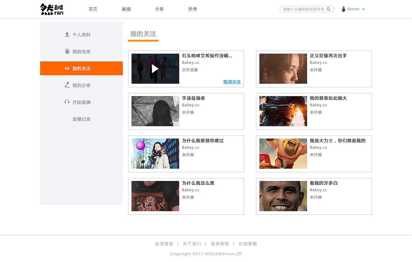The height and width of the screenshot is (262, 412).
Task: Click the title 我是大力士，你们都是我的
Action: (338, 140)
